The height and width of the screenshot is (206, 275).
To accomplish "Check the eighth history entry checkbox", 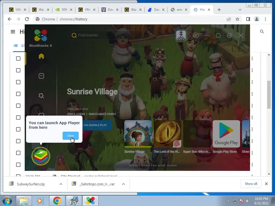I will (18, 141).
